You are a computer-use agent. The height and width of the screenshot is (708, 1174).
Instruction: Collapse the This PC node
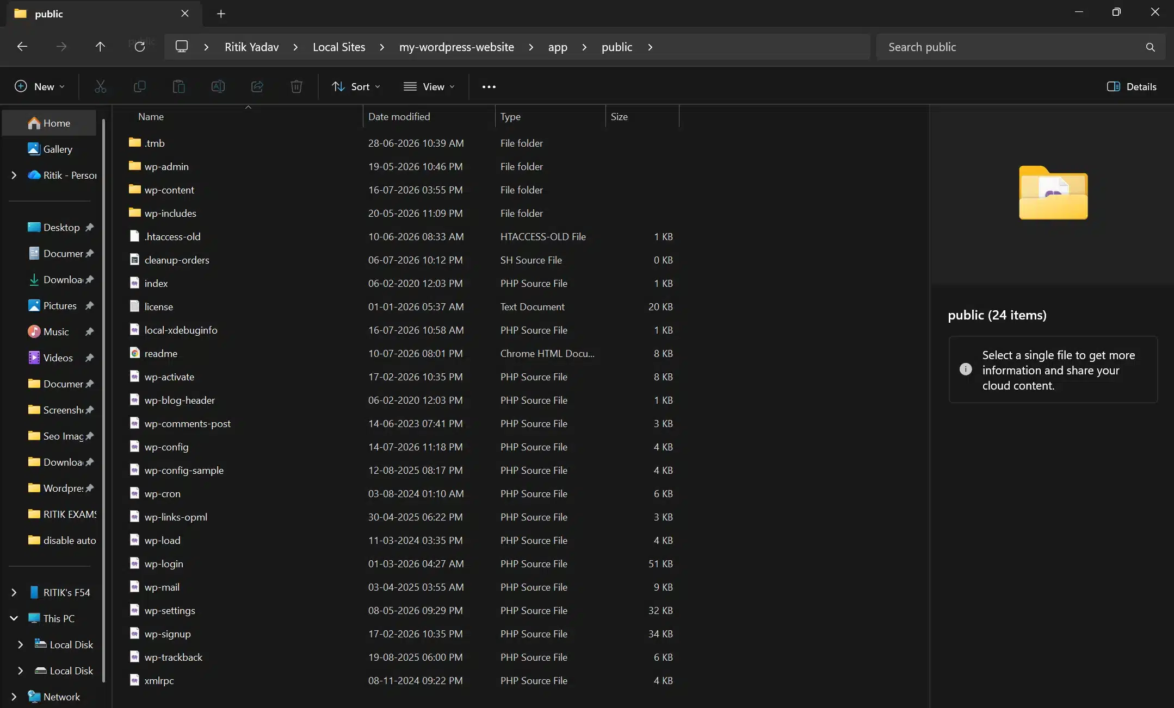tap(14, 618)
